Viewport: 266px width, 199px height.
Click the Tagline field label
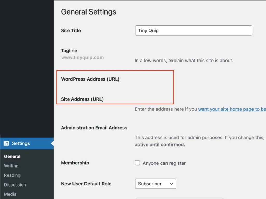coord(69,51)
